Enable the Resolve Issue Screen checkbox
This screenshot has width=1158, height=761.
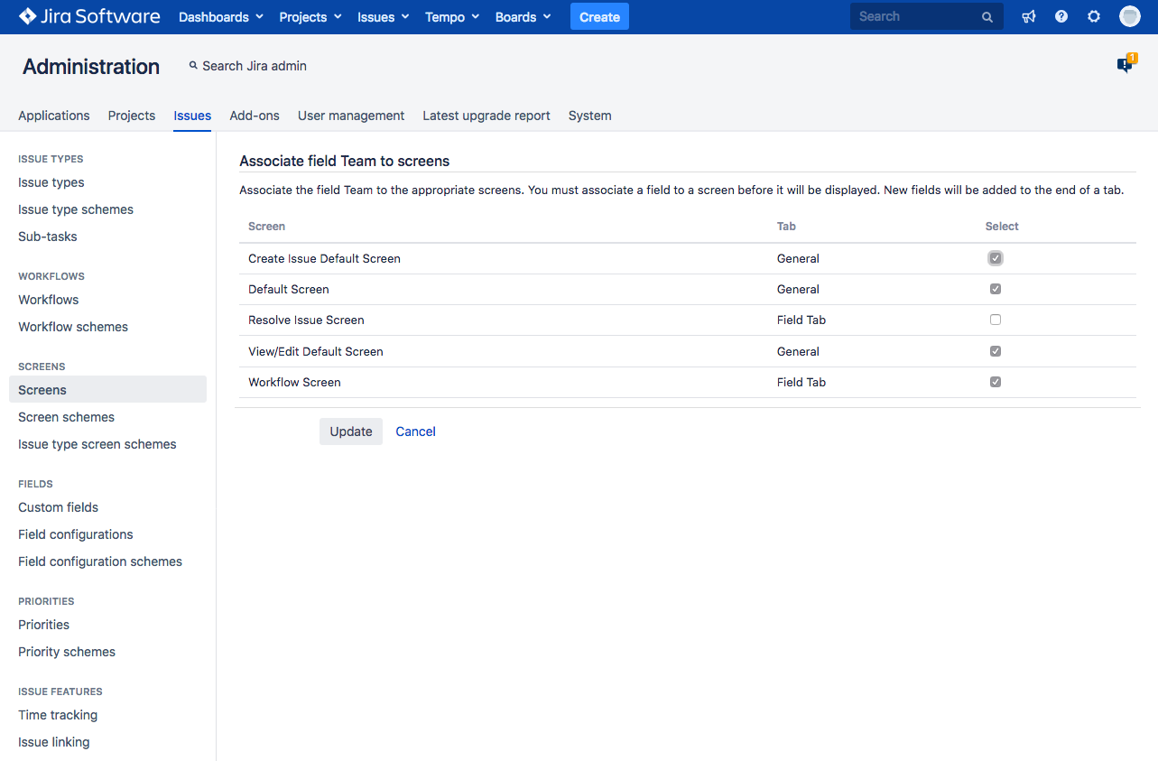click(x=996, y=320)
